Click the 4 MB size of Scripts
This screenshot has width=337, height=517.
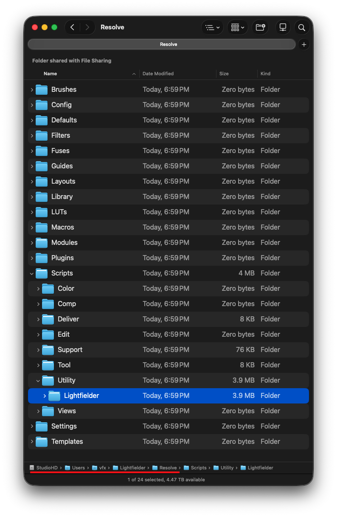click(247, 273)
